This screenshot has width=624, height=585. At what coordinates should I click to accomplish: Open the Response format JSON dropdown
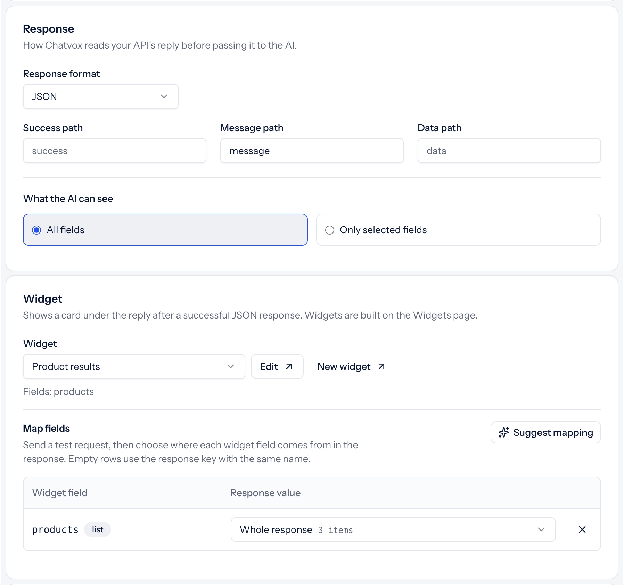[x=101, y=96]
